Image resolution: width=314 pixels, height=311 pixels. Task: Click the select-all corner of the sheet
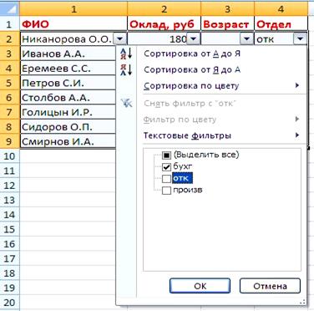(x=10, y=9)
